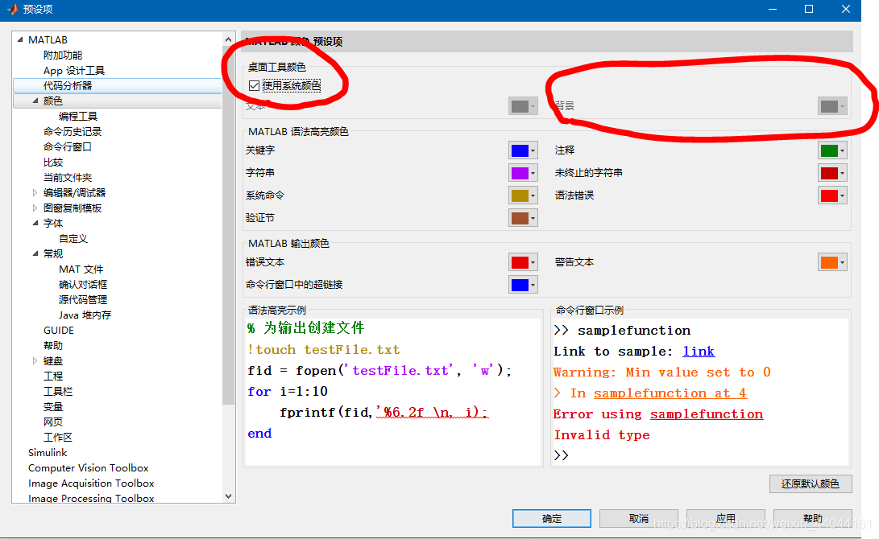Collapse the 字体 tree node arrow
The image size is (879, 539).
35,223
